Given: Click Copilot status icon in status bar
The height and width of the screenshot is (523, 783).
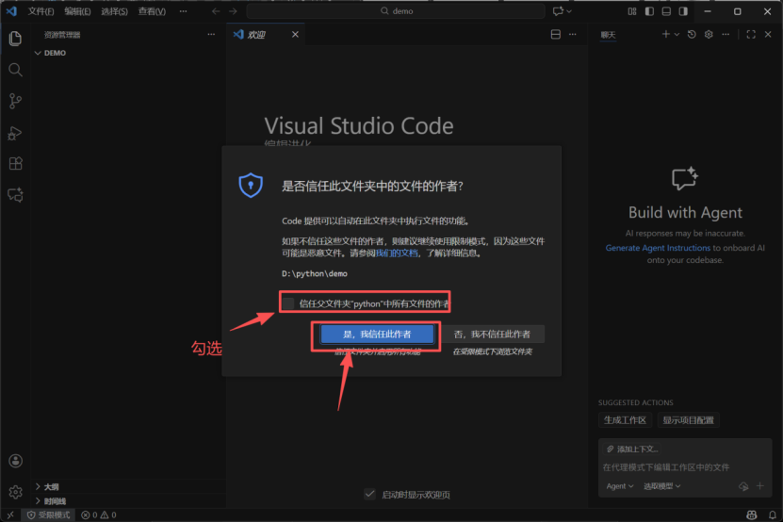Looking at the screenshot, I should [752, 515].
